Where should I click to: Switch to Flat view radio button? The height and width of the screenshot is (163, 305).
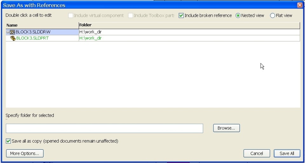click(x=273, y=16)
